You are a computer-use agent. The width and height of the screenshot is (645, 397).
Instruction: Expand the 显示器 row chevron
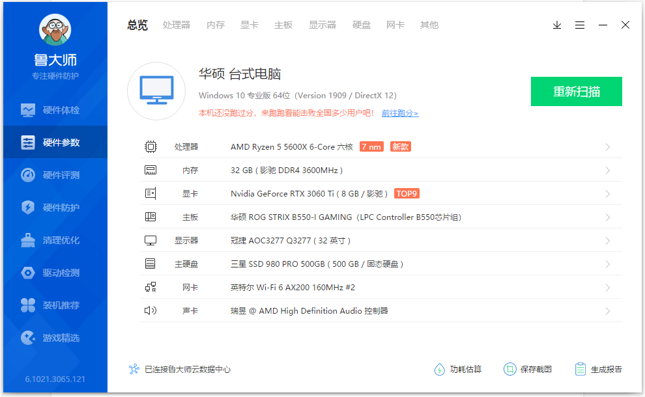(608, 241)
